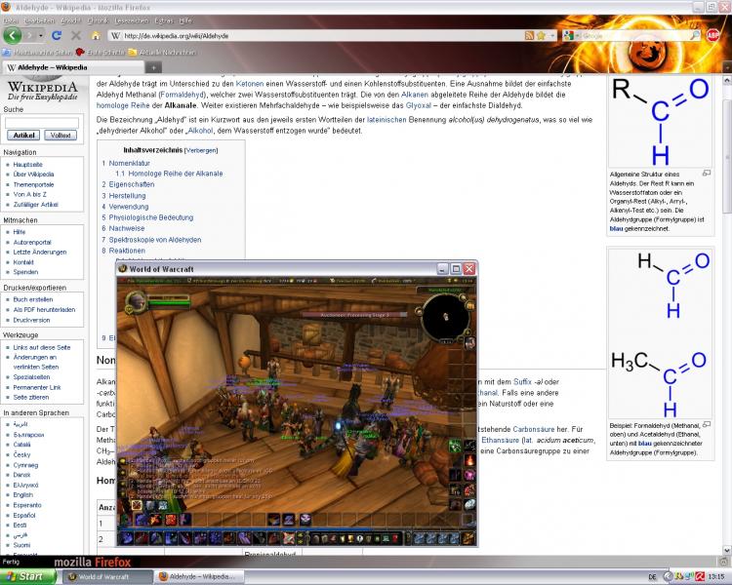
Task: Click the DE language indicator in system tray
Action: tap(652, 577)
